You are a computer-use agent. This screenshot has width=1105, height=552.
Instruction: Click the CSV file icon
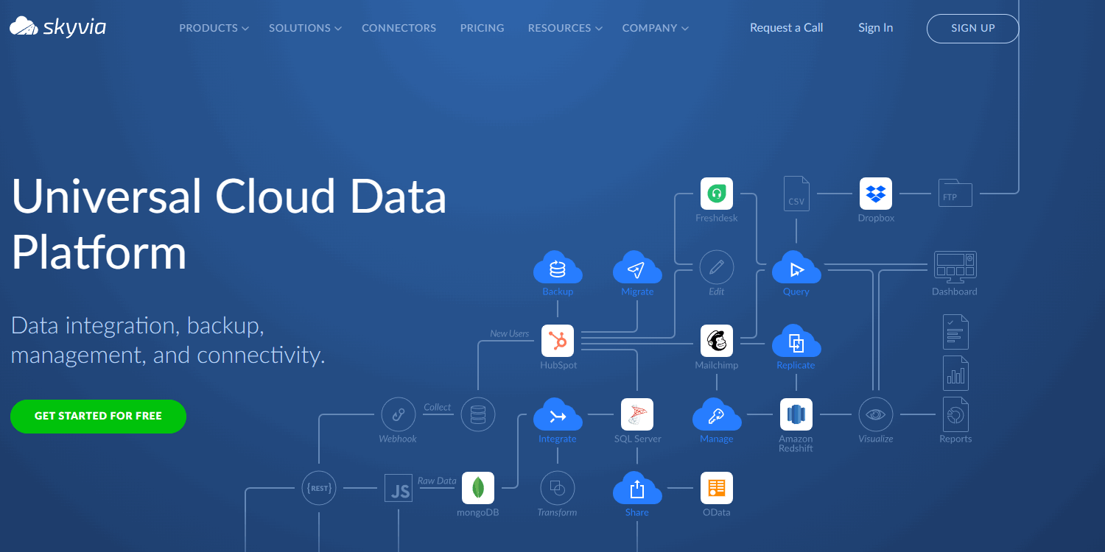[796, 194]
